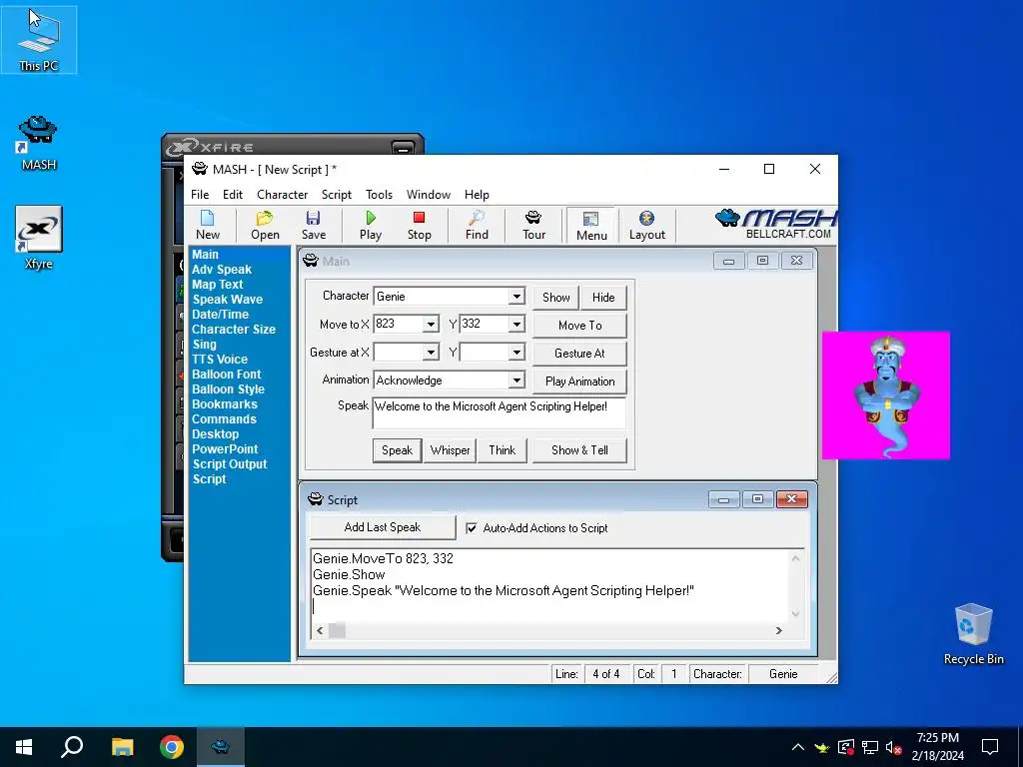Select TTS Voice in the sidebar
1023x767 pixels.
tap(219, 360)
